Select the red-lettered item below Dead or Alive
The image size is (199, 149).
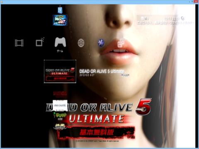[60, 94]
